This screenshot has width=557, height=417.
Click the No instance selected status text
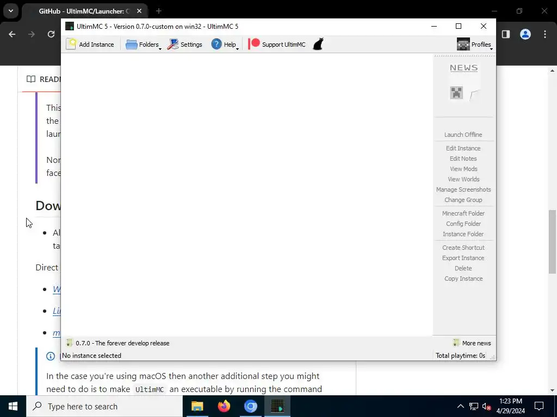click(91, 355)
